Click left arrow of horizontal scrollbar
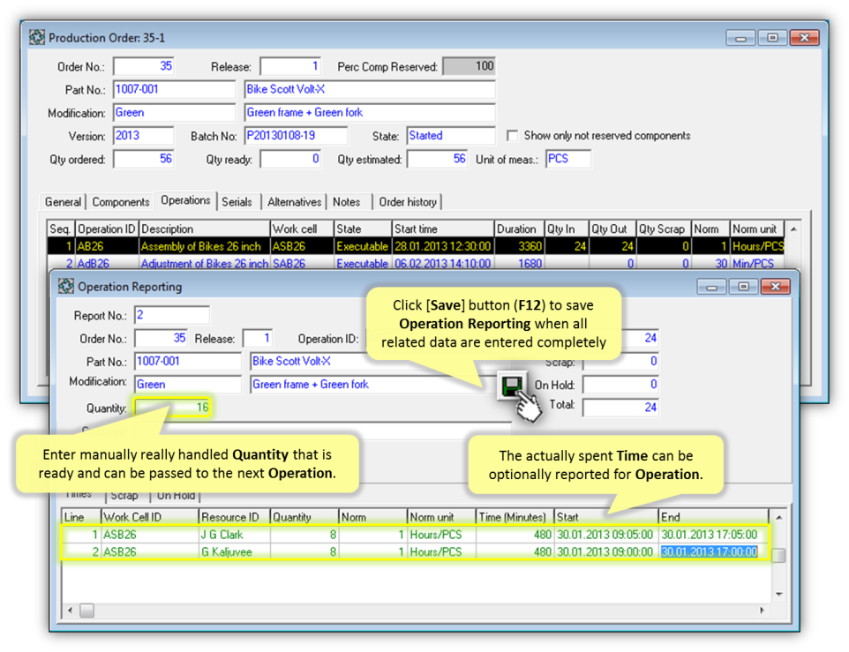The height and width of the screenshot is (652, 849). 70,611
